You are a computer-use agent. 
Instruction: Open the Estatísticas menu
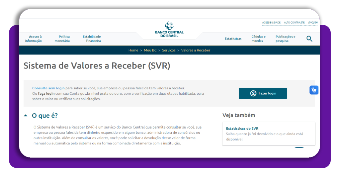point(233,39)
